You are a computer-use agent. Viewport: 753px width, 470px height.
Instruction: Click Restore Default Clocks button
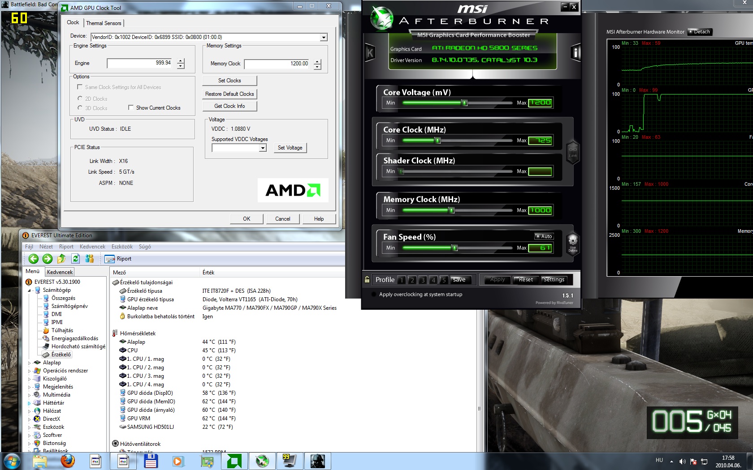click(x=229, y=94)
